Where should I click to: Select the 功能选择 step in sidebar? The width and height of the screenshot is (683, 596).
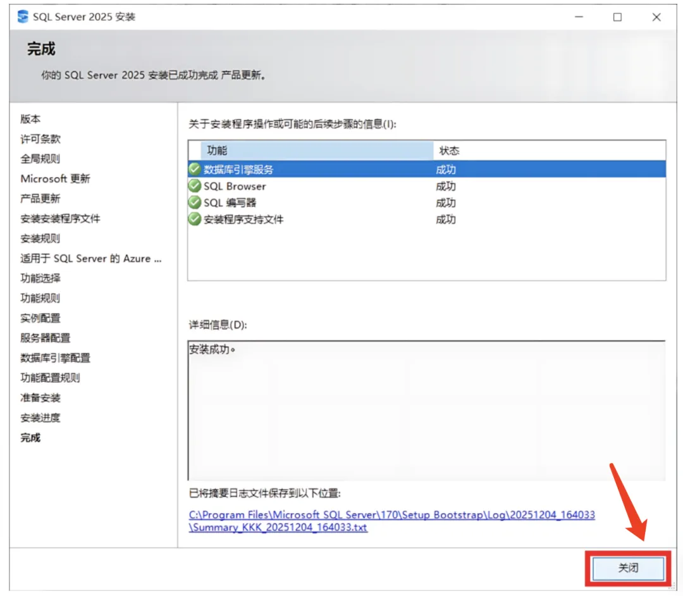tap(40, 278)
